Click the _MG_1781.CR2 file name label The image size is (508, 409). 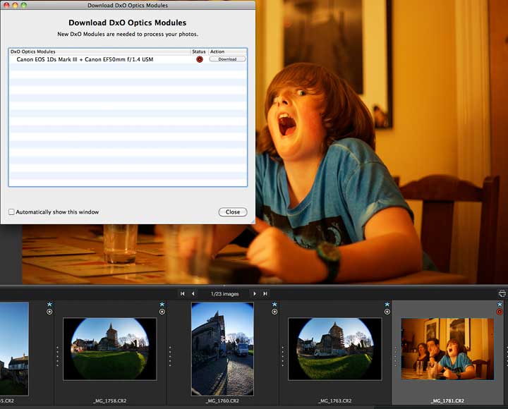coord(447,401)
